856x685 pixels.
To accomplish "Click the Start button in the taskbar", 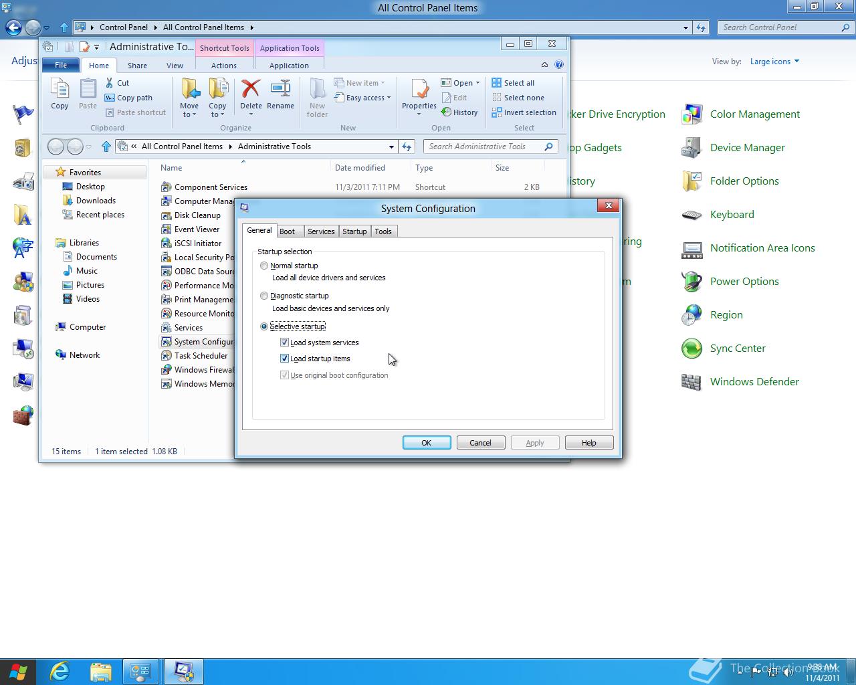I will pyautogui.click(x=18, y=672).
